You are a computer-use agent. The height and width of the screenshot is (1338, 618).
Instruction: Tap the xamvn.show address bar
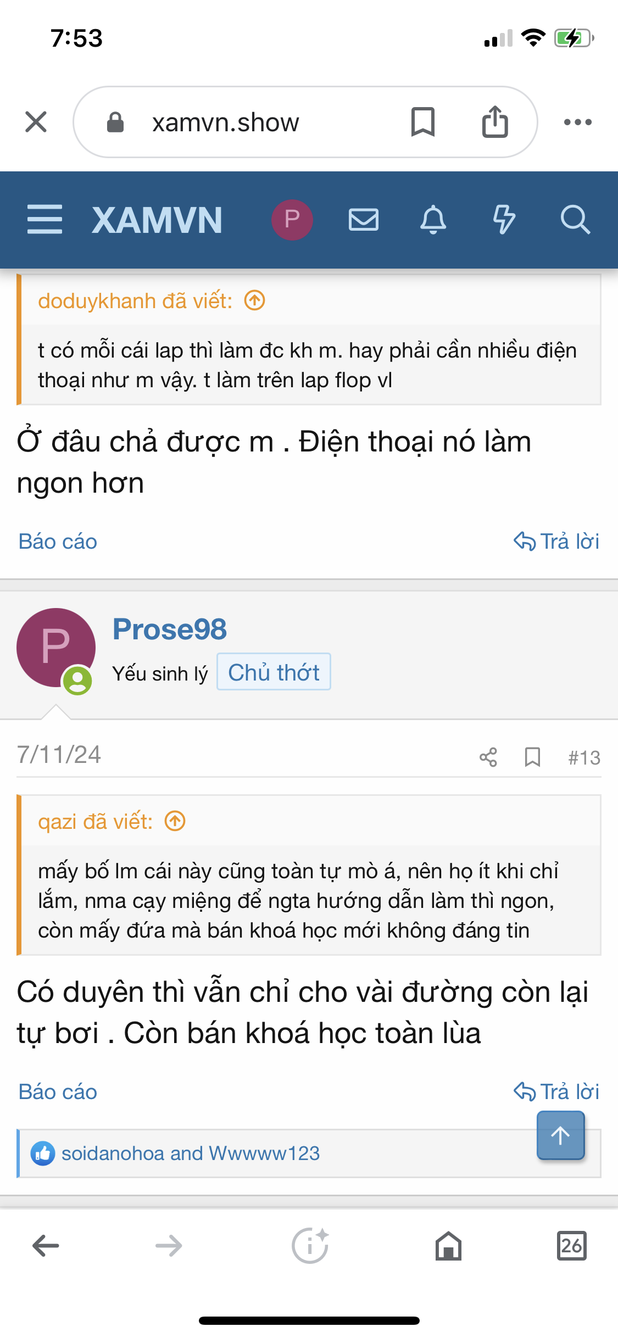(242, 122)
